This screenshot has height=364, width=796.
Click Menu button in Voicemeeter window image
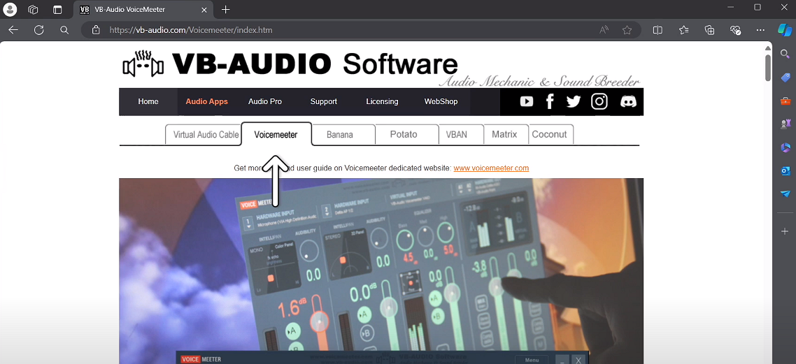pos(532,360)
